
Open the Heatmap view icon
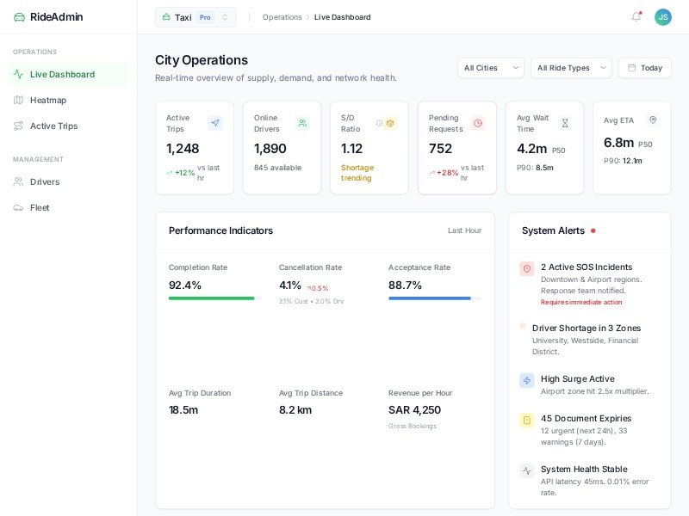[17, 100]
